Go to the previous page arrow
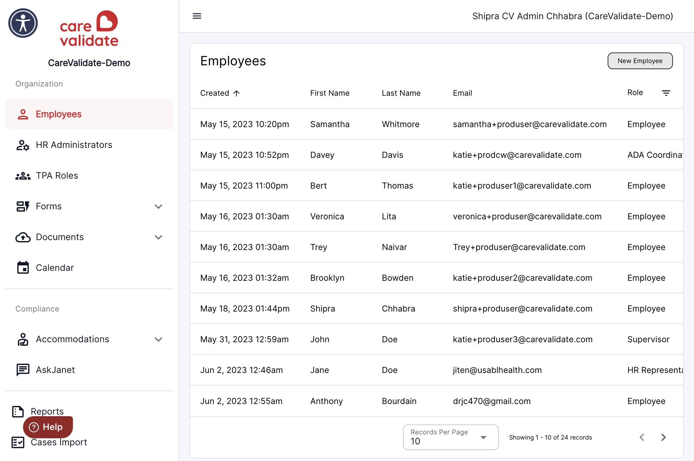This screenshot has width=694, height=461. click(642, 437)
